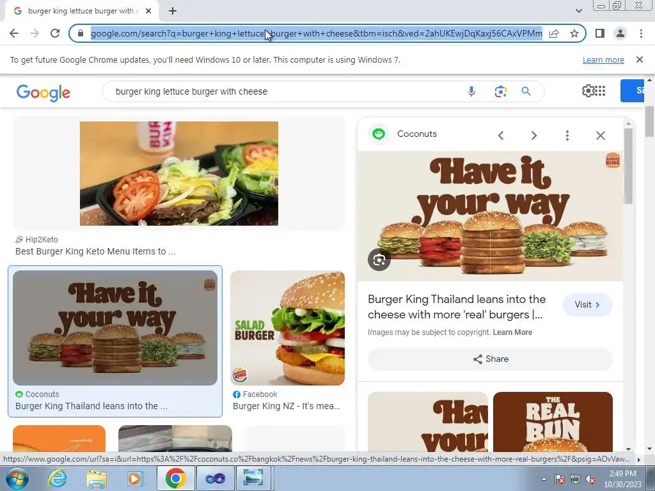Image resolution: width=655 pixels, height=491 pixels.
Task: Show previous image in preview panel
Action: coord(500,136)
